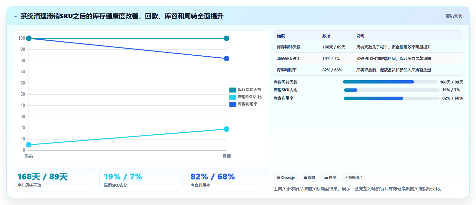Click the 82% / 68% progress value

tap(452, 98)
